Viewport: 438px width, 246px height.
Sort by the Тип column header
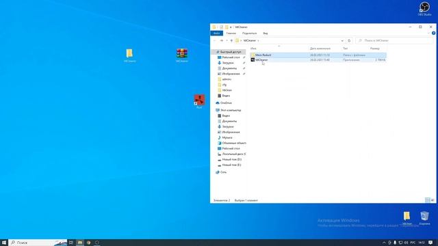pos(345,49)
